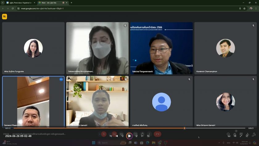Switch to Phetchaburi Rajabhat University tab
This screenshot has height=146, width=259.
pyautogui.click(x=20, y=2)
